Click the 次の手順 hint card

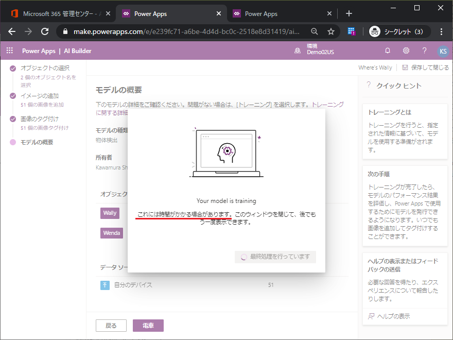tap(405, 206)
